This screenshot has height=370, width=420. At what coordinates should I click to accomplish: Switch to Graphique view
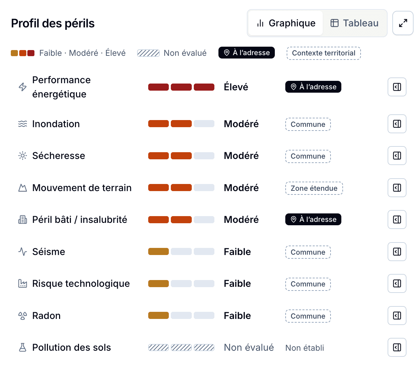(x=286, y=23)
